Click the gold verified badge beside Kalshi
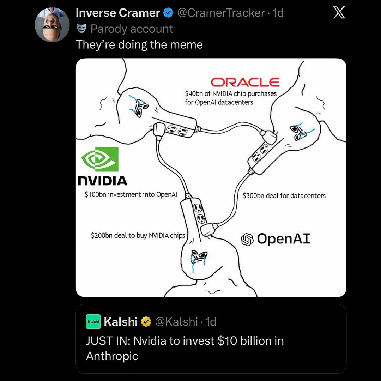 click(x=146, y=322)
